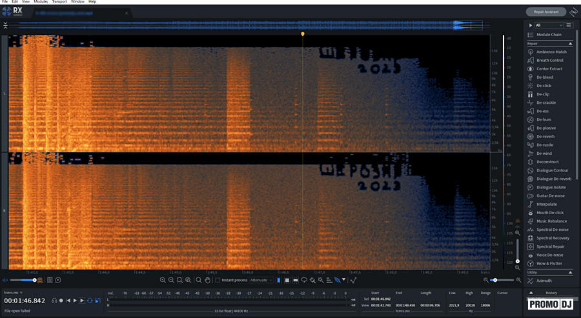
Task: Select the De-hum module
Action: 542,119
